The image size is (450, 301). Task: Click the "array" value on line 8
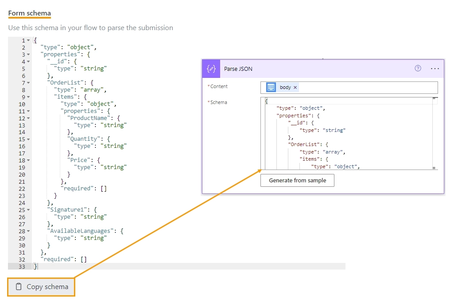92,90
